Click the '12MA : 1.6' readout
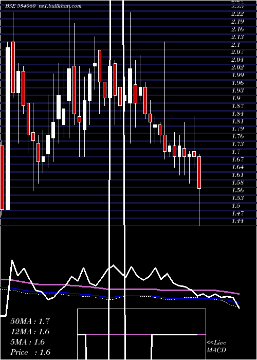257x360 pixels. (30, 332)
